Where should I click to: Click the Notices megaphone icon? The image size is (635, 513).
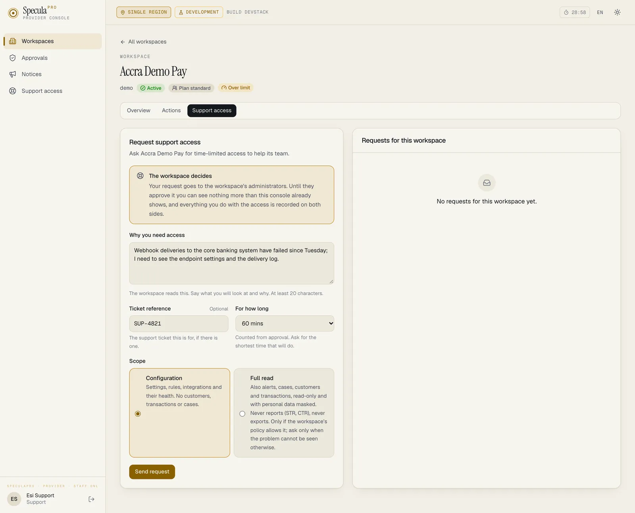13,74
